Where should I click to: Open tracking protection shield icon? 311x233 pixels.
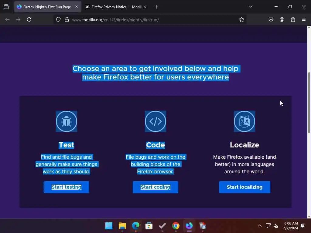(58, 19)
